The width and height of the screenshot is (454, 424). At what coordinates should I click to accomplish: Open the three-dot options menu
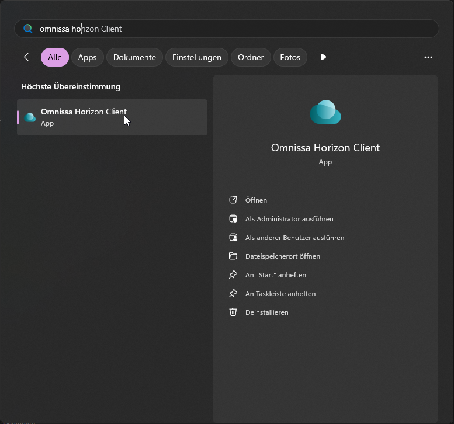pyautogui.click(x=428, y=57)
